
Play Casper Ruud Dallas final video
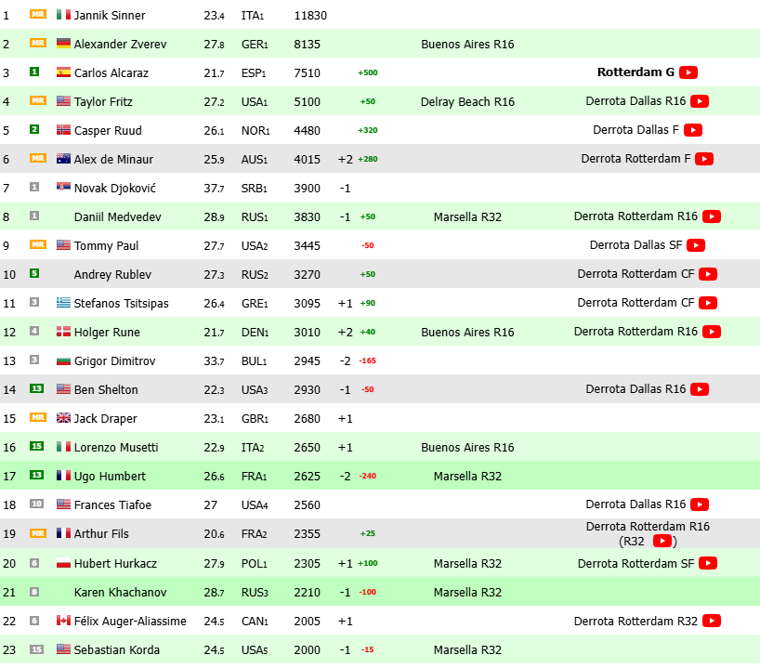693,130
